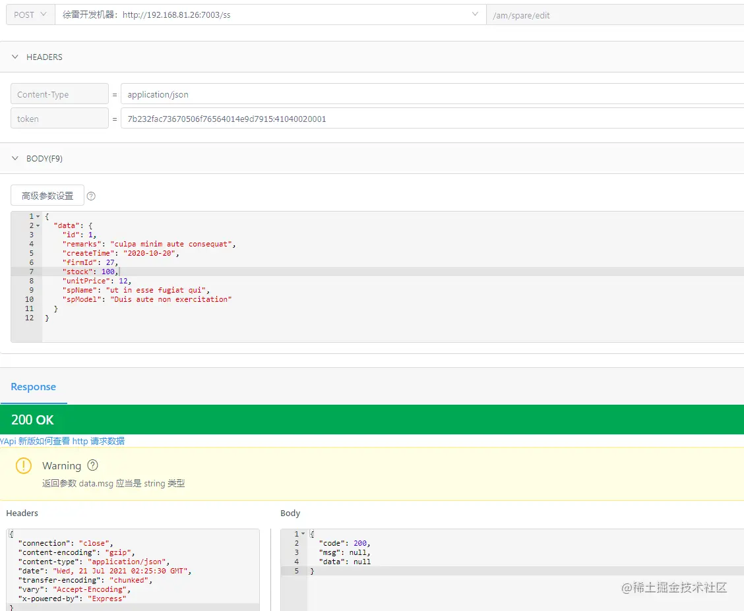Collapse the BODY(F9) section
744x611 pixels.
tap(15, 158)
